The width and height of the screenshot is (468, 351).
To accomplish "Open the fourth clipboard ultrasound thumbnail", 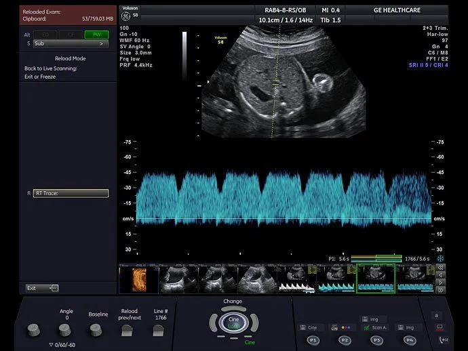I will tap(257, 278).
